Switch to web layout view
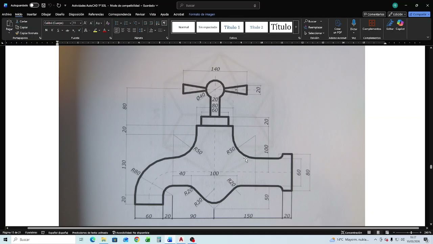 [387, 232]
